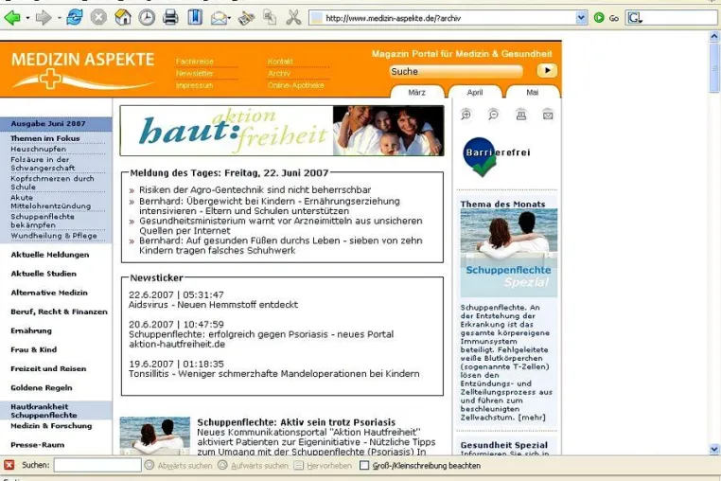Open Schuppenflechte: Aktiv sein trotz Psoriasis article
The height and width of the screenshot is (481, 721).
tap(296, 422)
